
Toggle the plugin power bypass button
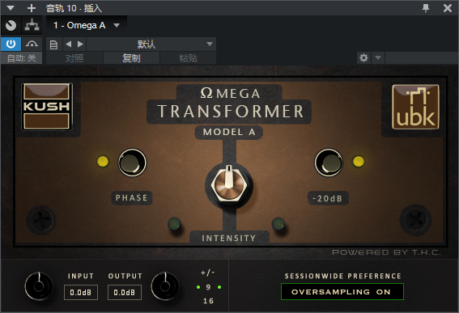(11, 44)
